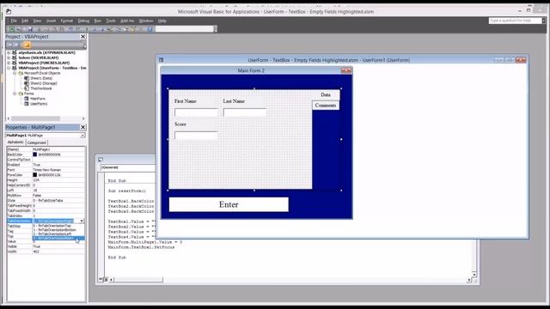Click the Data tab on MultiPage
Screen dimensions: 550x309
pos(326,95)
